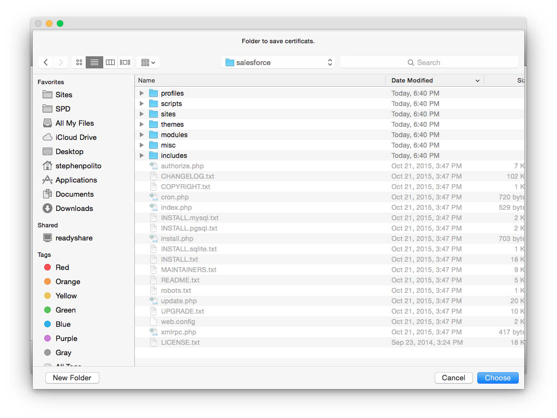Click the Cancel button
This screenshot has width=557, height=418.
point(453,378)
